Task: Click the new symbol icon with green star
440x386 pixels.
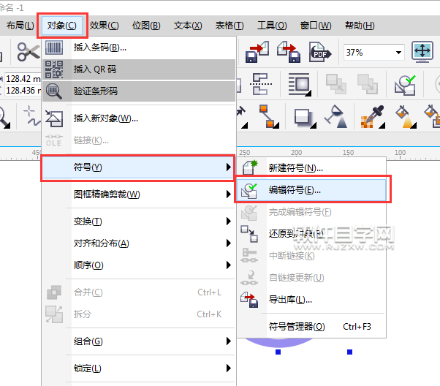Action: 250,167
